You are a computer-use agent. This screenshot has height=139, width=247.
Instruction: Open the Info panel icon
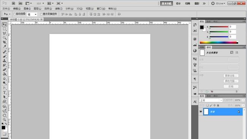tap(195, 51)
